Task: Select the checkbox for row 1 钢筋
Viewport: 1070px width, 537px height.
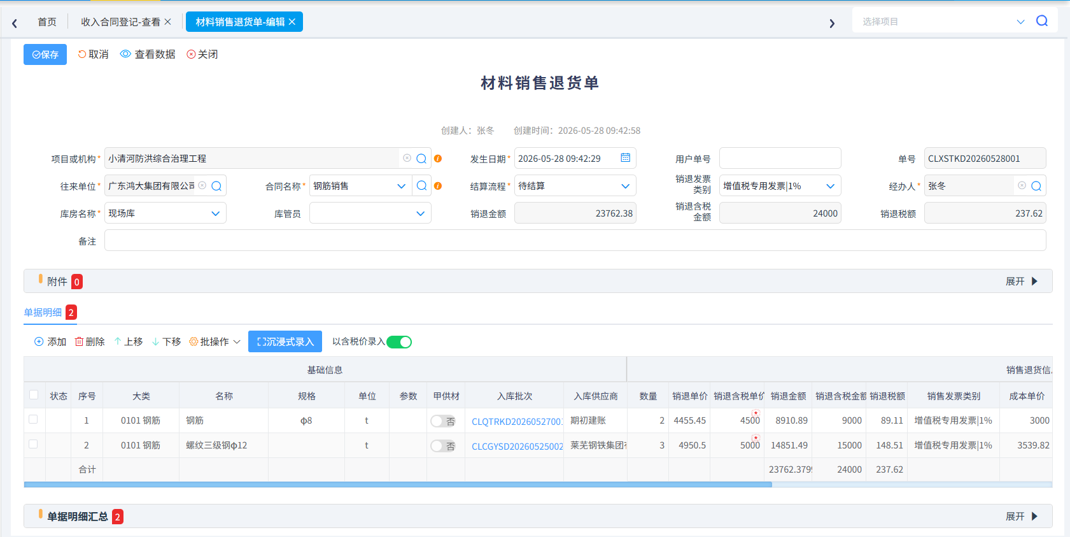Action: coord(34,419)
